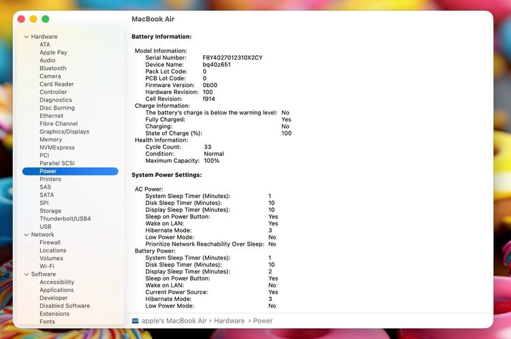Viewport: 511px width, 339px height.
Task: Select SAS in the sidebar
Action: coord(45,187)
